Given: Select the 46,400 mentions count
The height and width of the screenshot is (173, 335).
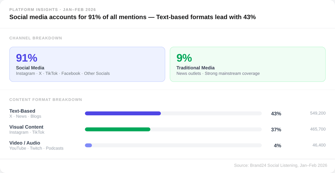Looking at the screenshot, I should pyautogui.click(x=319, y=145).
